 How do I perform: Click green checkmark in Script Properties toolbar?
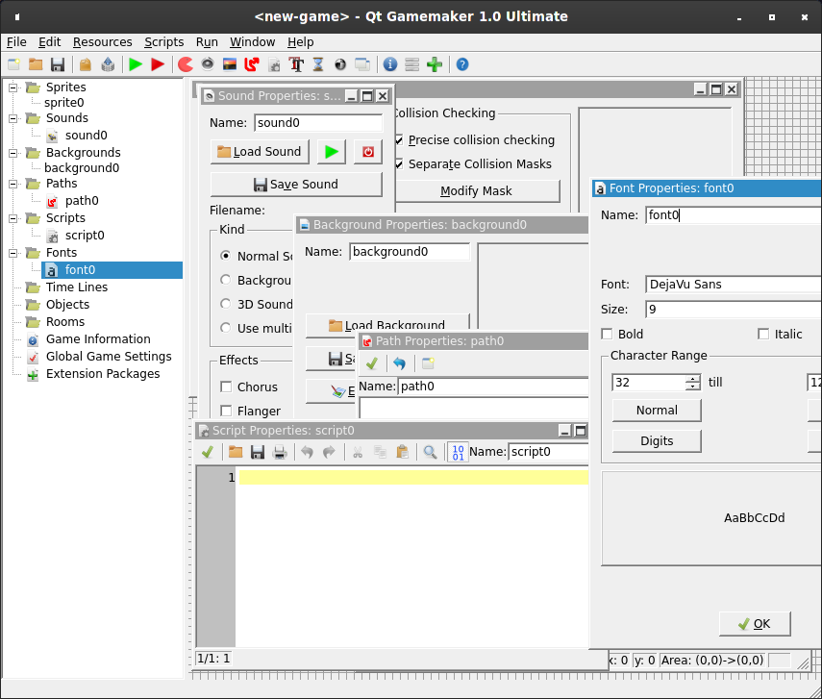click(x=208, y=452)
